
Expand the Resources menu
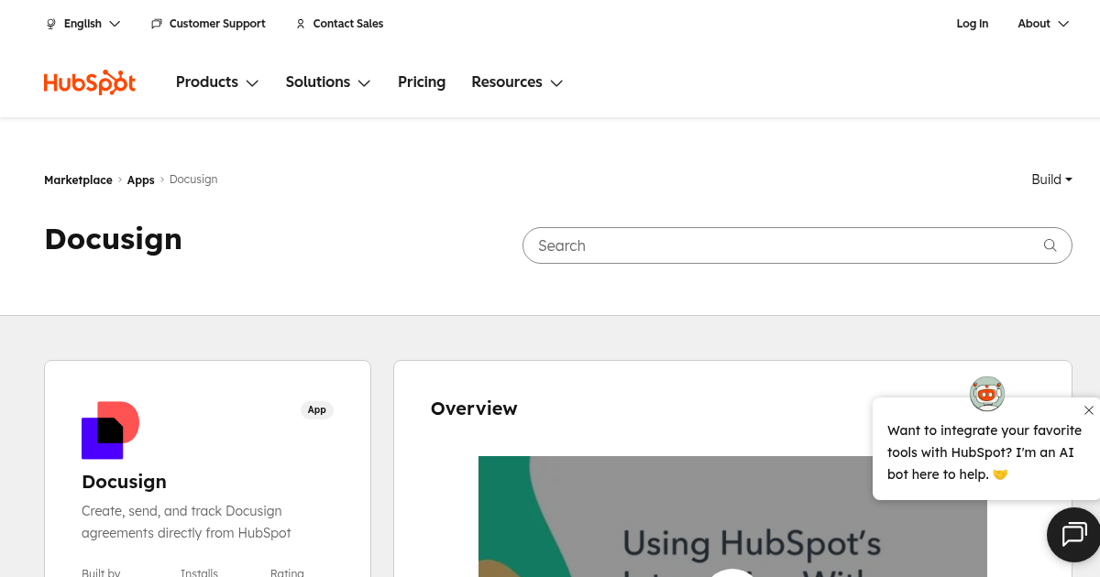pyautogui.click(x=517, y=82)
